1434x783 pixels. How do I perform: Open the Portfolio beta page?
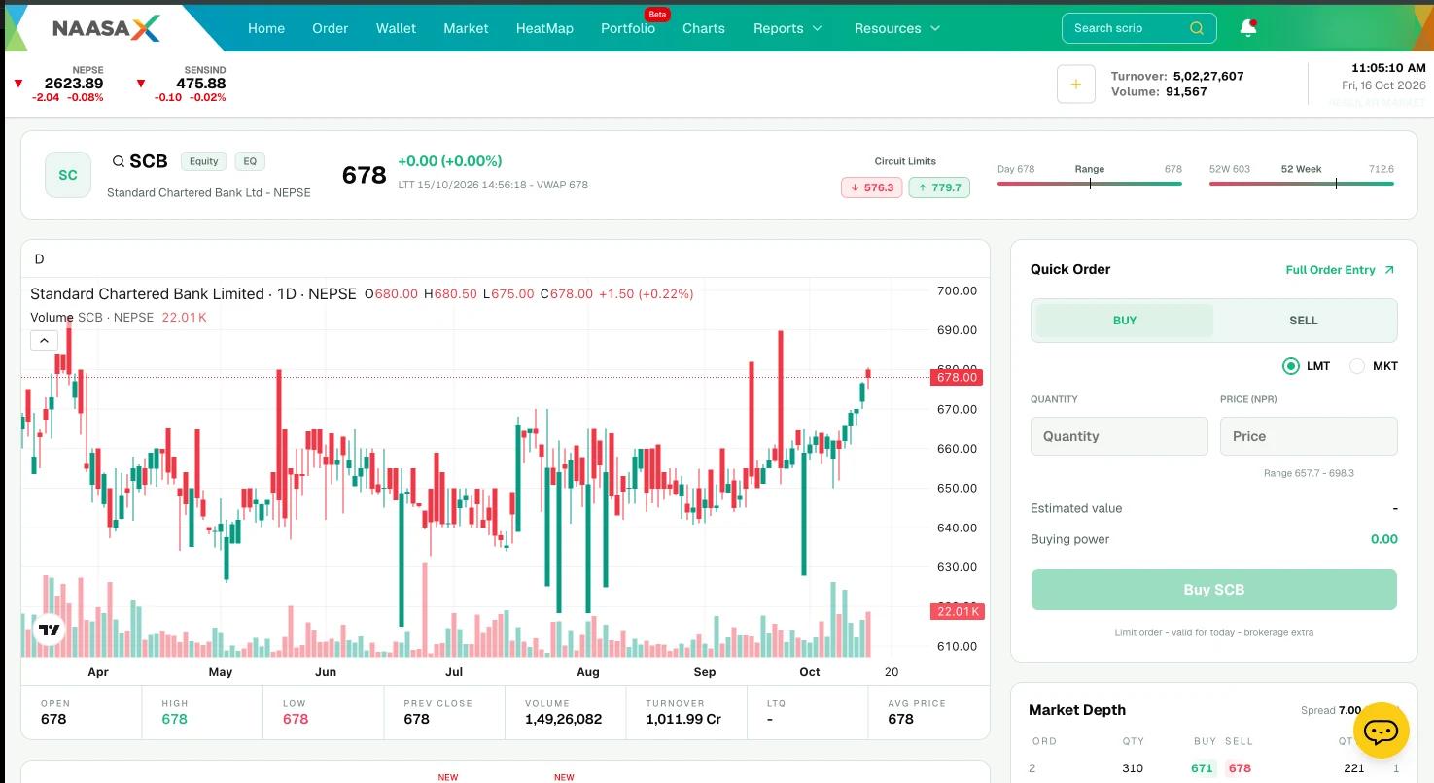pyautogui.click(x=628, y=28)
